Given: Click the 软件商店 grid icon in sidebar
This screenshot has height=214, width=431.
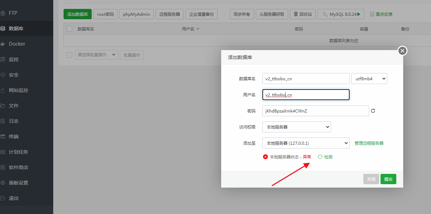Looking at the screenshot, I should [x=3, y=167].
